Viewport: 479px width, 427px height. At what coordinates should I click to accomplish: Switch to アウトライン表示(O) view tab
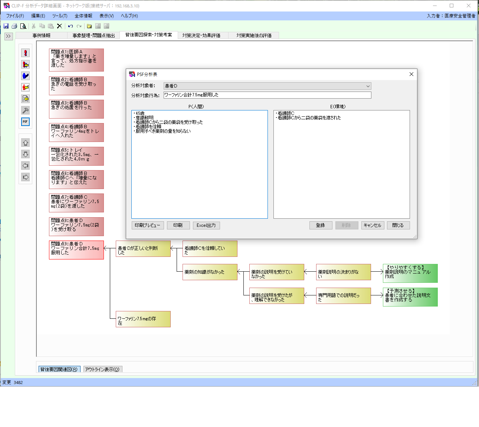[x=102, y=369]
